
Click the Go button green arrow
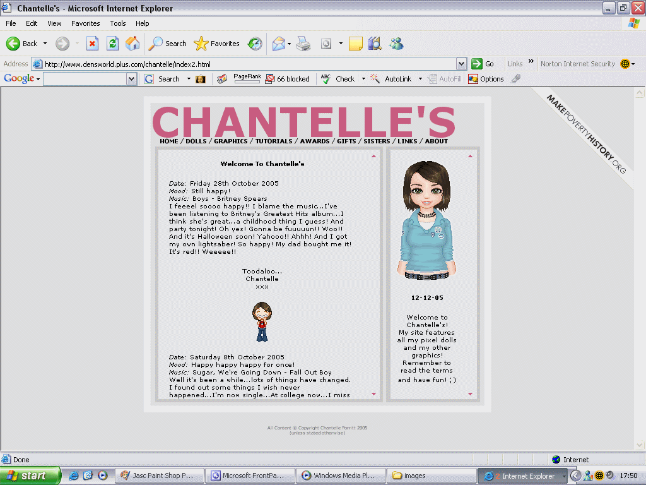[483, 64]
